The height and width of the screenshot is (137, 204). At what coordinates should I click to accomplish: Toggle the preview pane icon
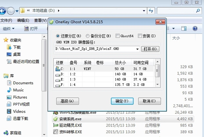tap(184, 29)
